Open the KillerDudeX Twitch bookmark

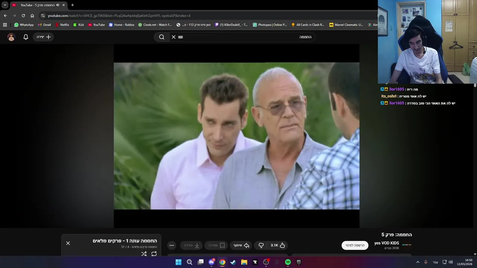point(231,25)
